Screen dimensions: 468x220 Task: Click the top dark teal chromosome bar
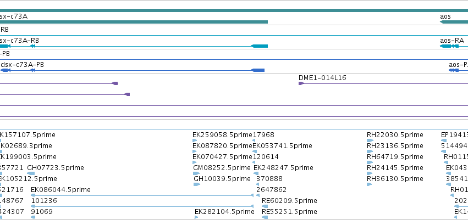[234, 10]
